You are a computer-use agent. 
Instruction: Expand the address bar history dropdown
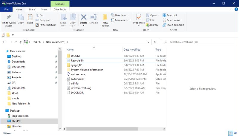click(x=148, y=42)
